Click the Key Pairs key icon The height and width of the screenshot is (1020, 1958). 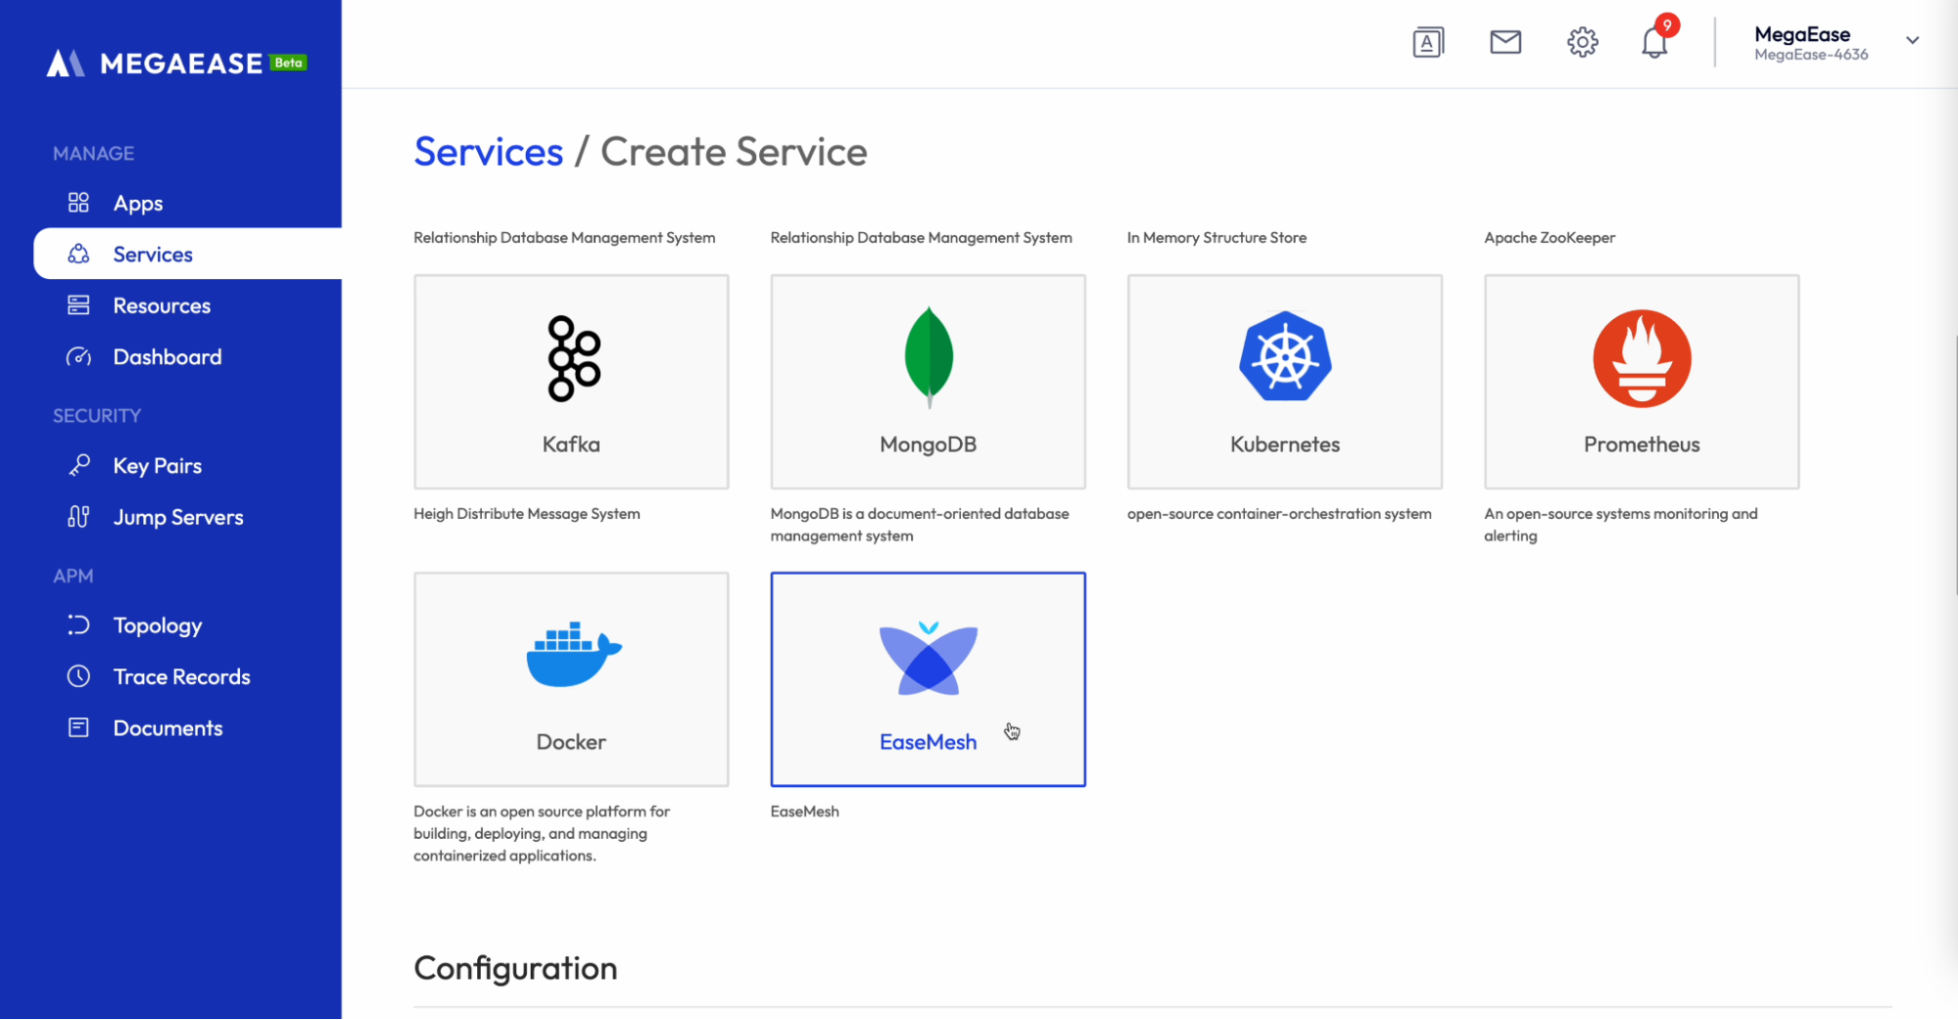78,465
